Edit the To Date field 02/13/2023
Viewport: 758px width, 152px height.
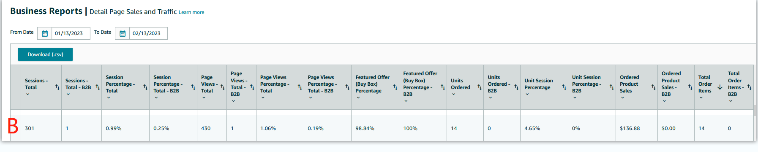click(148, 33)
